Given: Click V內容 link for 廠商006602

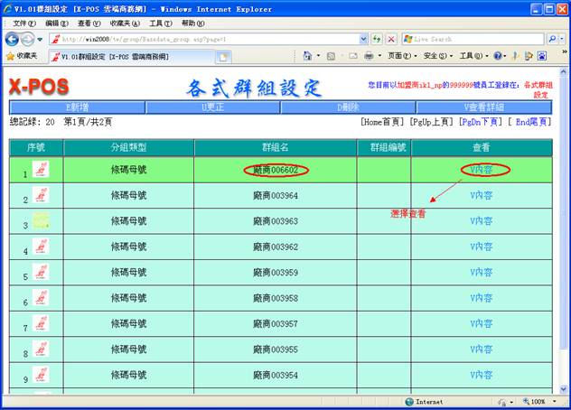Looking at the screenshot, I should pos(480,170).
